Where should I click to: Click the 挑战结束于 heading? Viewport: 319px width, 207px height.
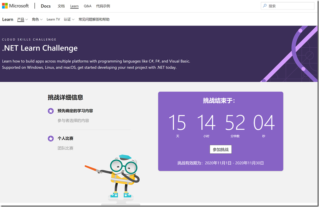(x=219, y=101)
